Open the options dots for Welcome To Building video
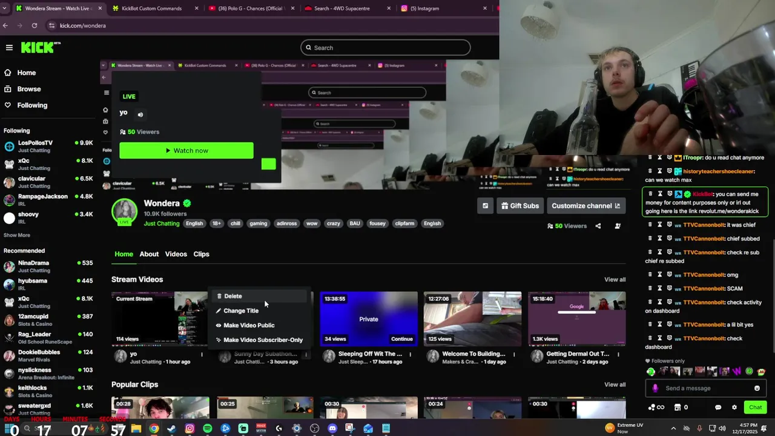The image size is (775, 436). point(514,354)
